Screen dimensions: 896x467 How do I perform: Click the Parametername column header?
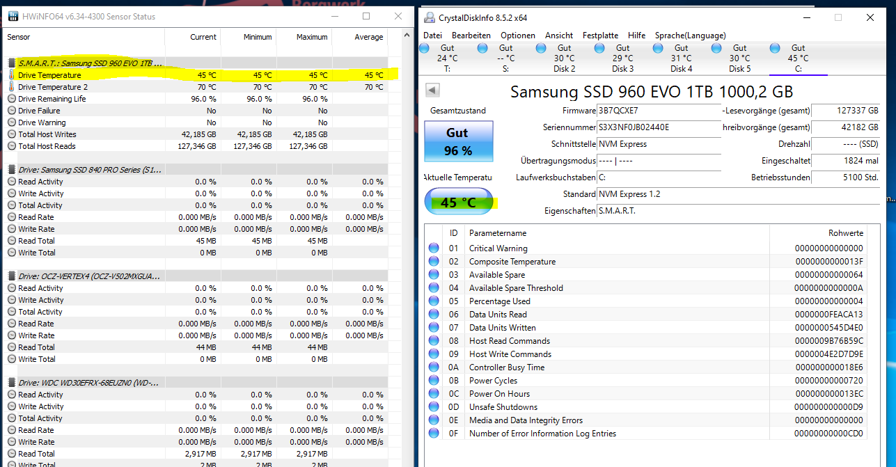tap(618, 233)
